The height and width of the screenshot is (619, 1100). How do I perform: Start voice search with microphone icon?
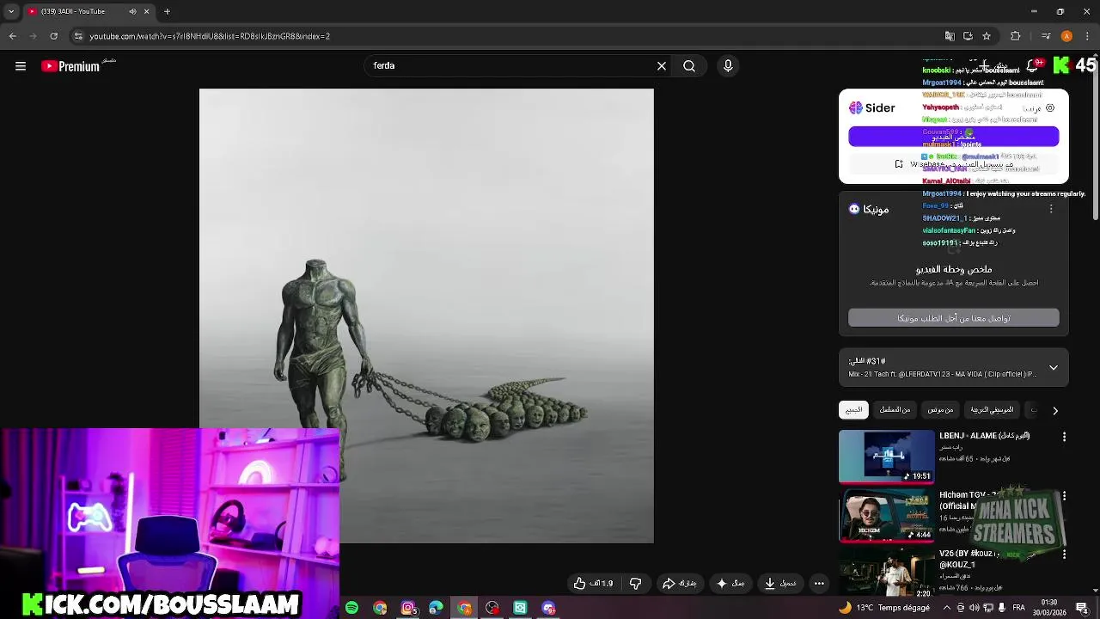point(728,66)
